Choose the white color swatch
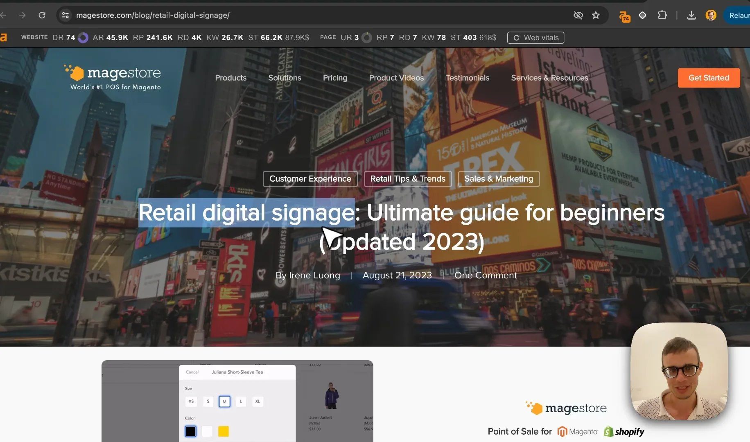The height and width of the screenshot is (442, 750). [207, 431]
